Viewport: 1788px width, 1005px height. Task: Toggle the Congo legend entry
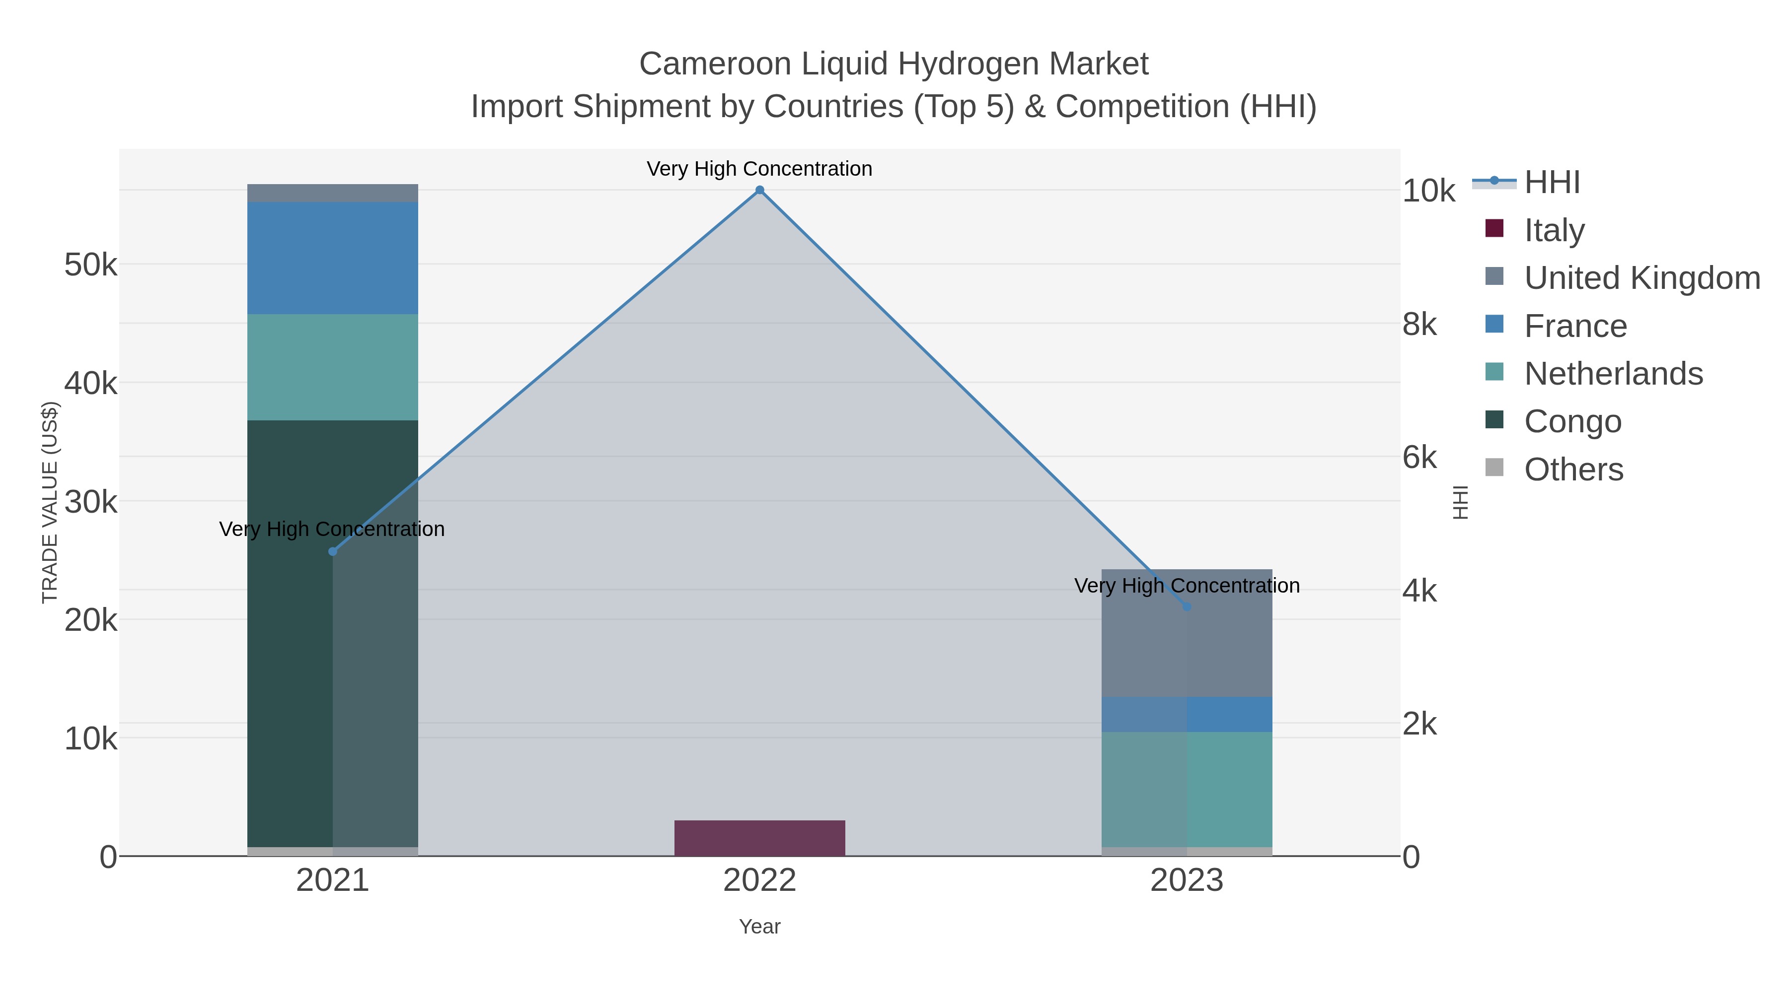click(x=1554, y=421)
